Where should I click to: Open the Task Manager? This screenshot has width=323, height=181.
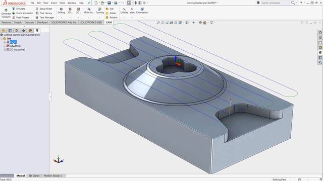45,18
